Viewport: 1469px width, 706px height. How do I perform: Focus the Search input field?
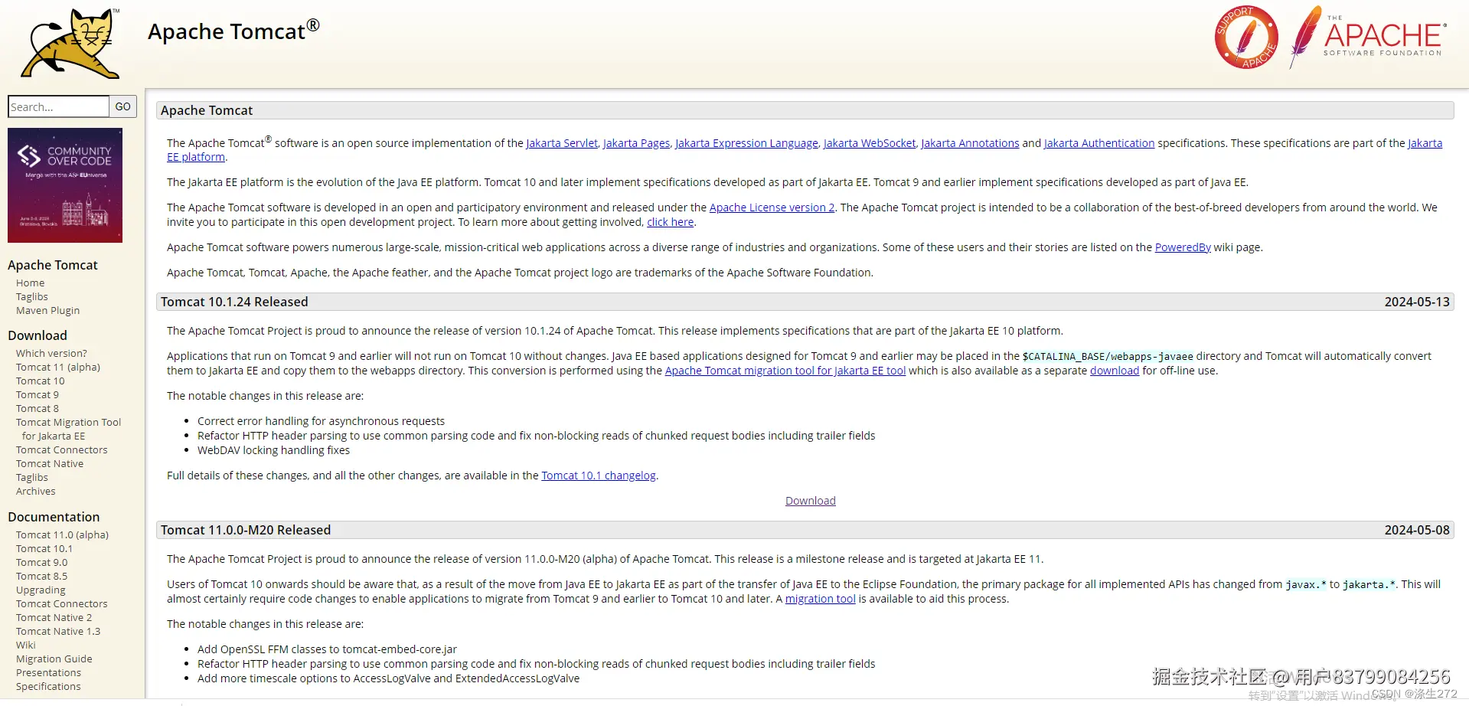click(58, 106)
